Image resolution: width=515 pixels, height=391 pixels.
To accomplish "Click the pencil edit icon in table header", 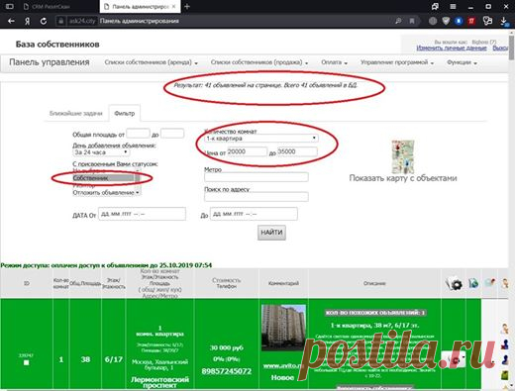I will (490, 282).
